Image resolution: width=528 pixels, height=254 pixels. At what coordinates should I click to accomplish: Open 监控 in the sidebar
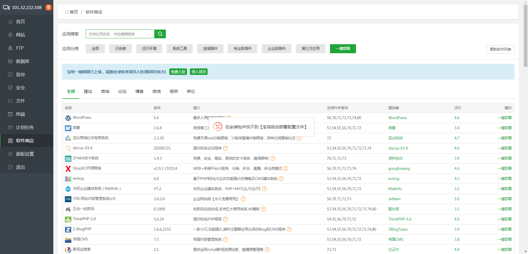[27, 74]
